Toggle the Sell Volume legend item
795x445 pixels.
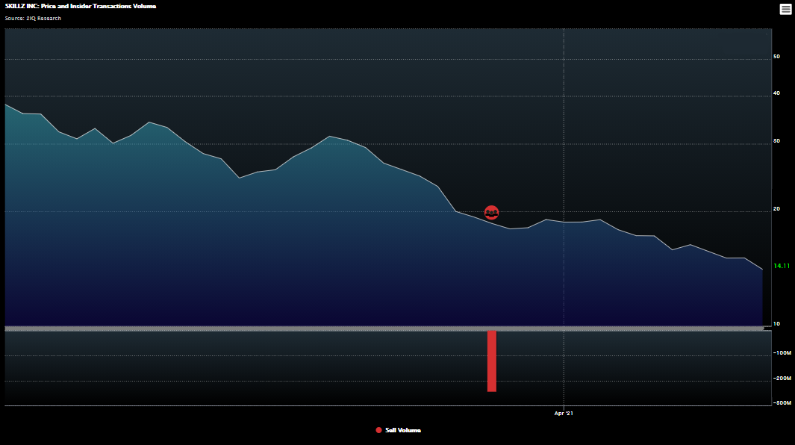click(x=398, y=430)
